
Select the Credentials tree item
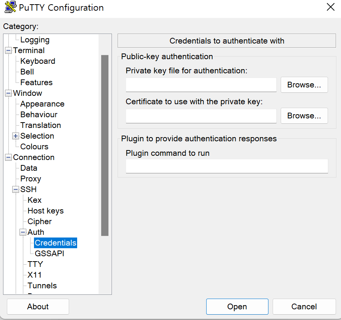pos(55,243)
